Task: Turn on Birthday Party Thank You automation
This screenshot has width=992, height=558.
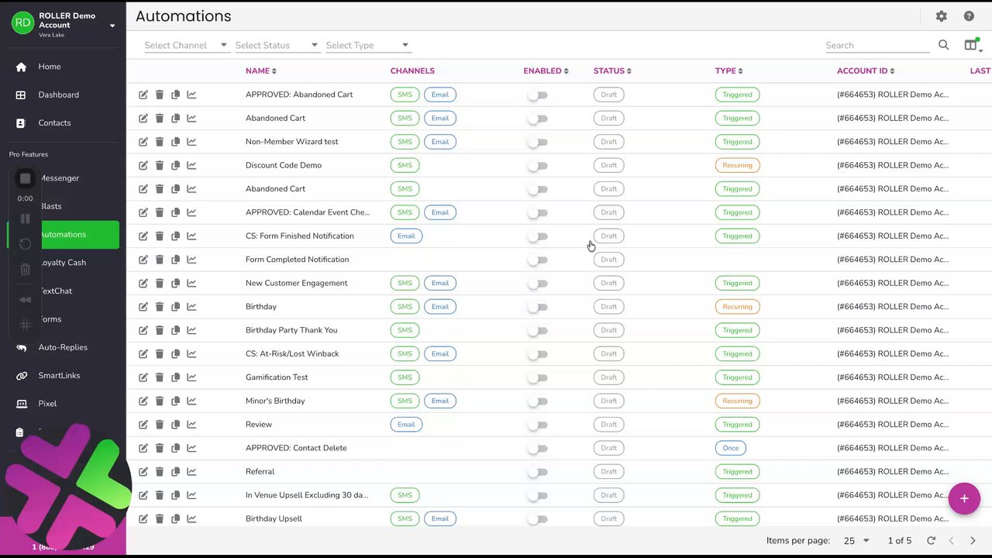Action: click(538, 330)
